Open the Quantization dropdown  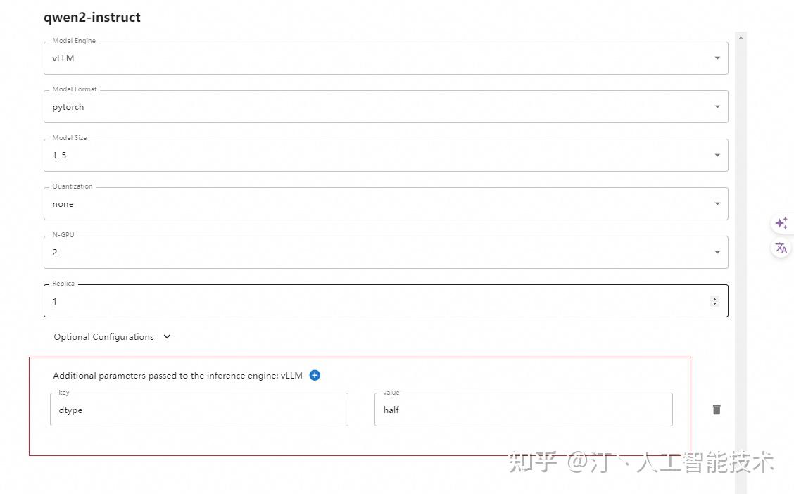[x=717, y=203]
